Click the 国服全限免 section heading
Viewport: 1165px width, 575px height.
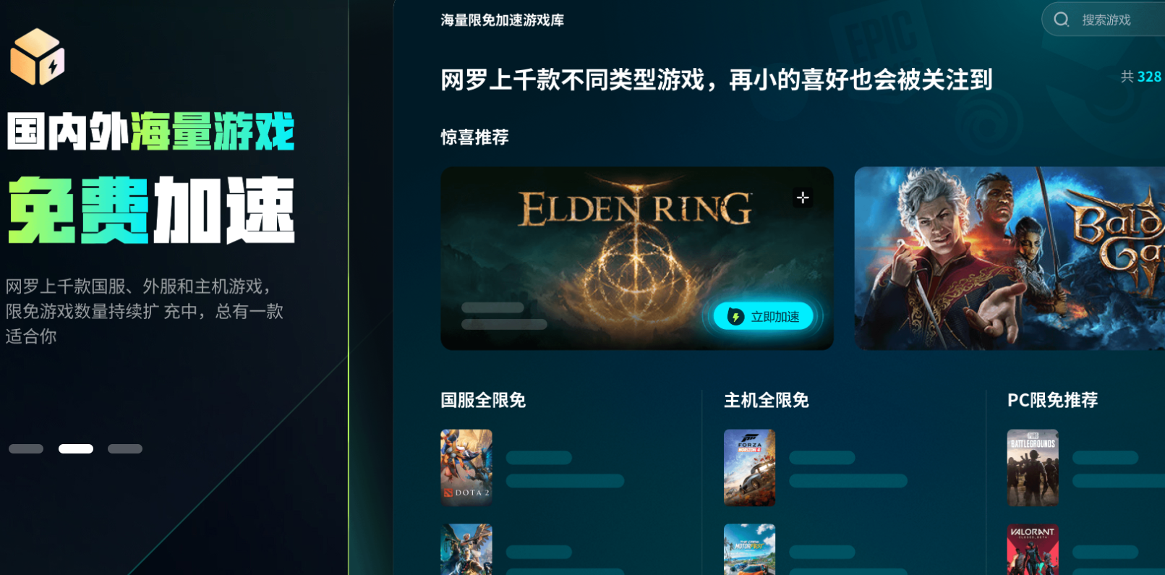pos(483,400)
